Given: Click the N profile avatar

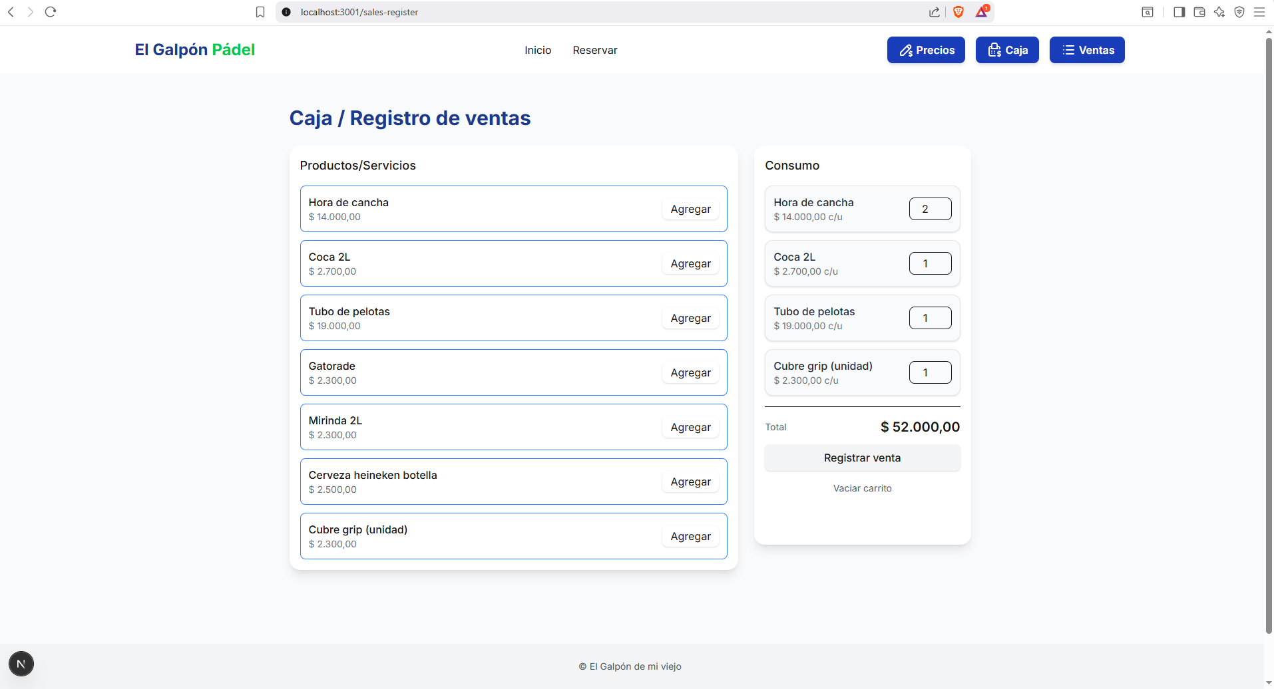Looking at the screenshot, I should pos(21,663).
